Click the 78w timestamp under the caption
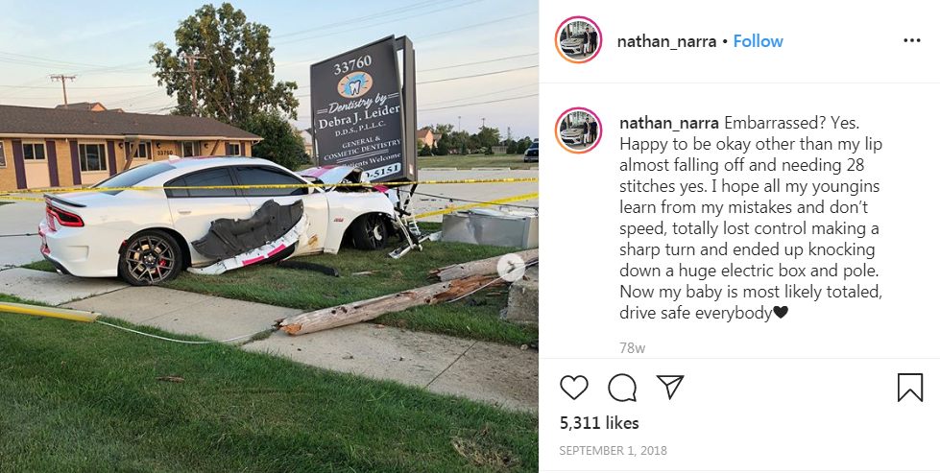 [x=632, y=348]
